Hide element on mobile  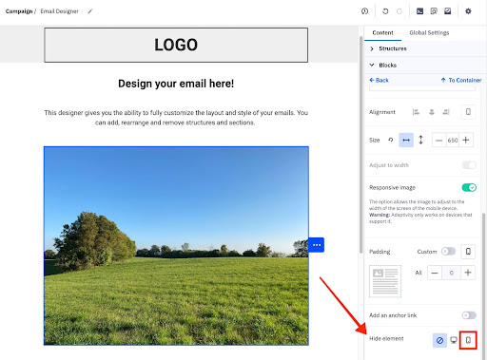(x=468, y=340)
